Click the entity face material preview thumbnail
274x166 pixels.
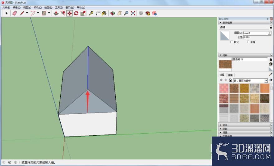pos(225,36)
